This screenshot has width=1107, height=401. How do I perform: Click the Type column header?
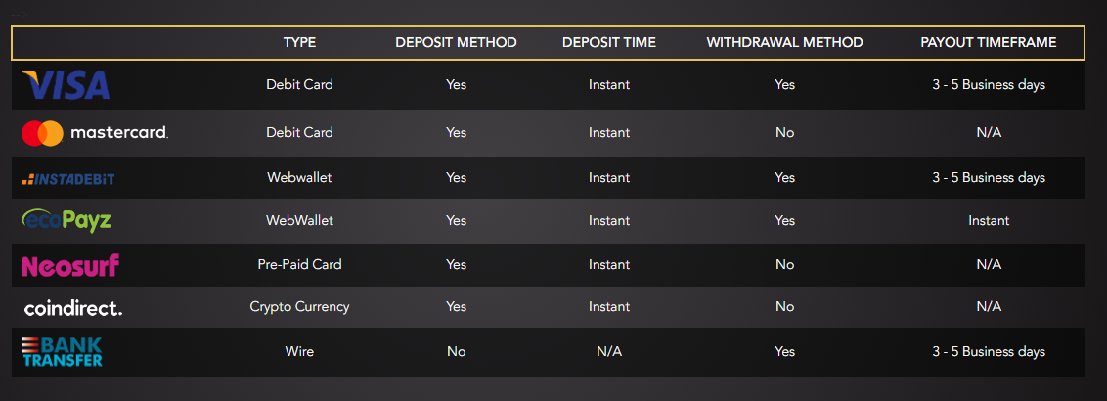299,42
